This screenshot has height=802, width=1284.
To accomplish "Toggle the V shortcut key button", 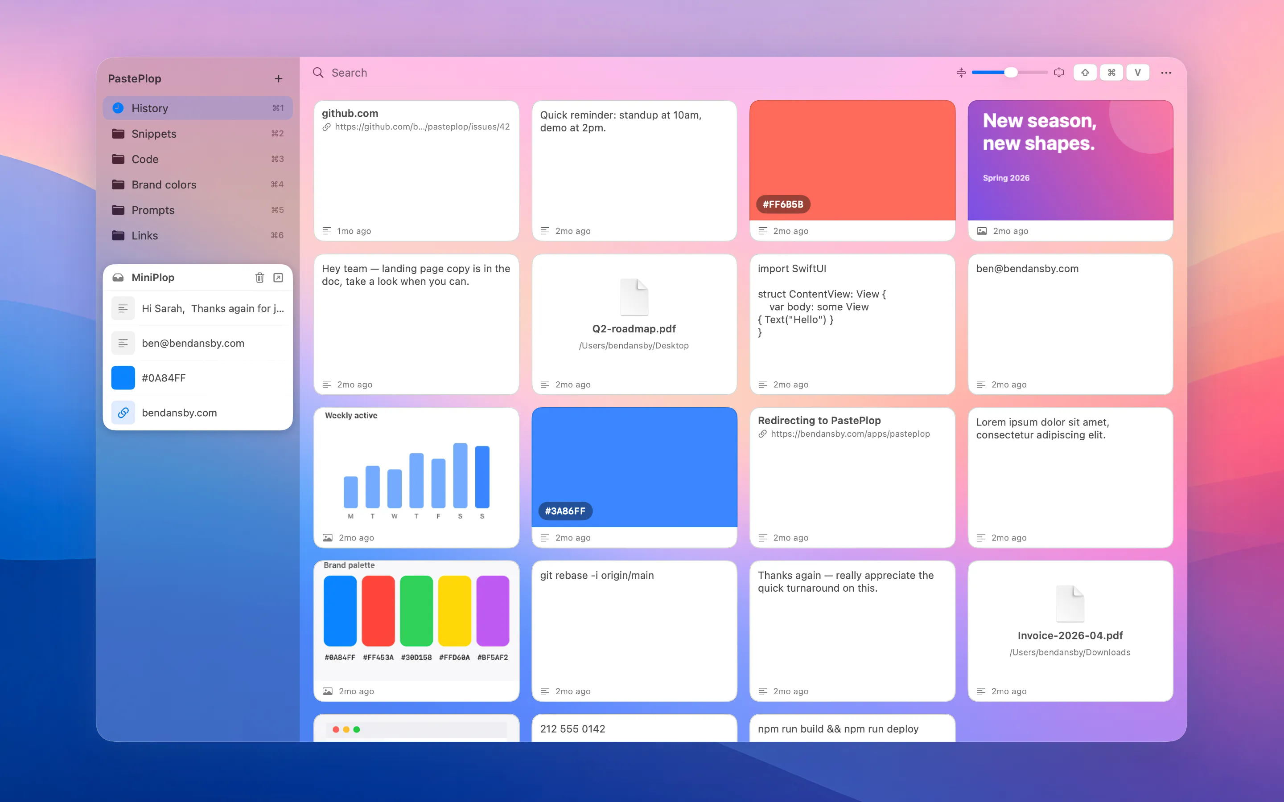I will tap(1138, 73).
